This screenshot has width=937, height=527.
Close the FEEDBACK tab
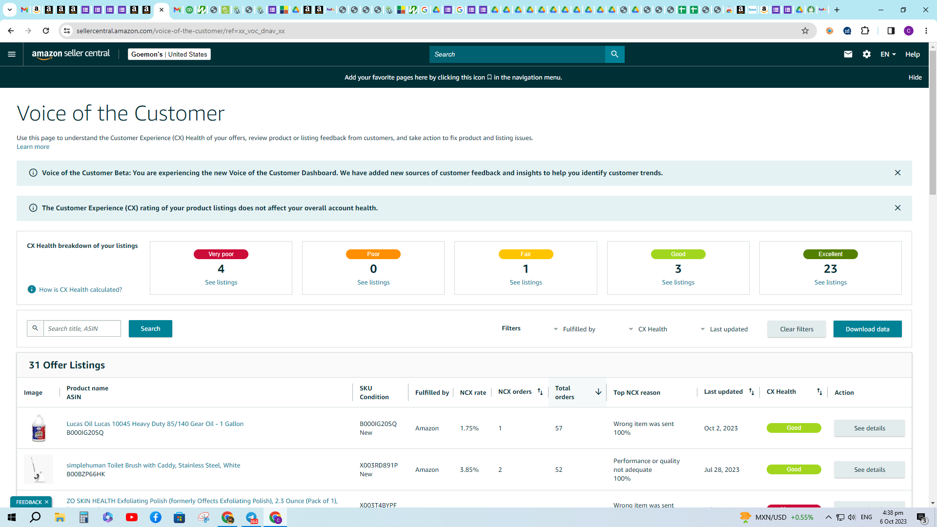(x=47, y=502)
